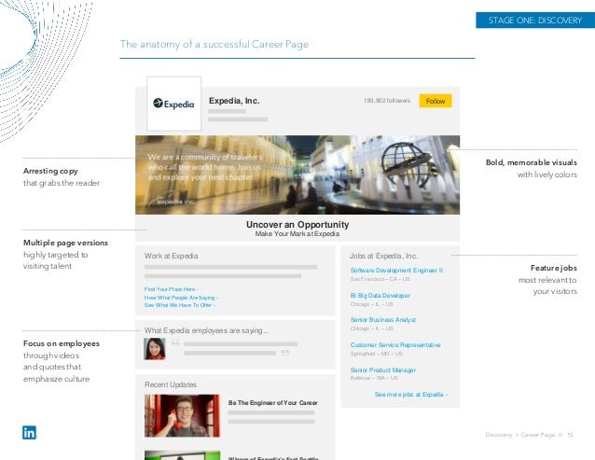This screenshot has width=595, height=460.
Task: Open the man with red phone thumbnail
Action: click(x=182, y=415)
